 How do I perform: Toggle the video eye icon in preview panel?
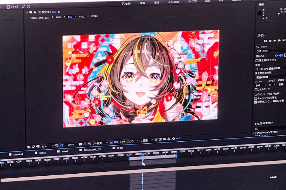tap(276, 55)
